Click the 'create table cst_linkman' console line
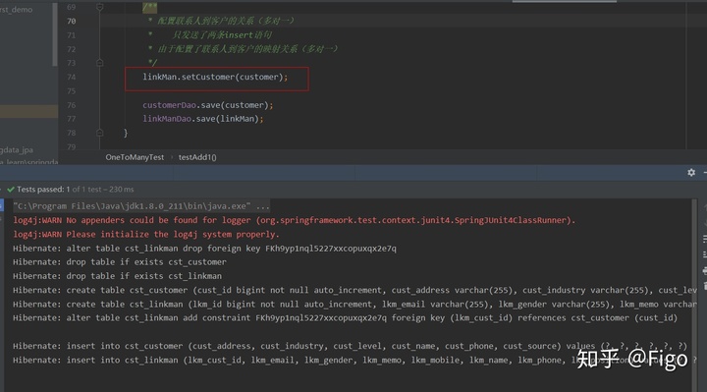Screen dimensions: 707x392 tap(354, 304)
